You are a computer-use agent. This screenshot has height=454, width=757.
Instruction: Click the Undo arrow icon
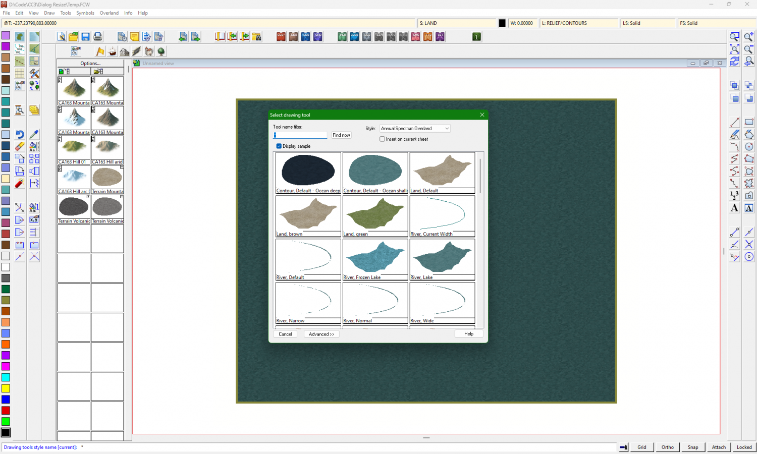point(20,134)
